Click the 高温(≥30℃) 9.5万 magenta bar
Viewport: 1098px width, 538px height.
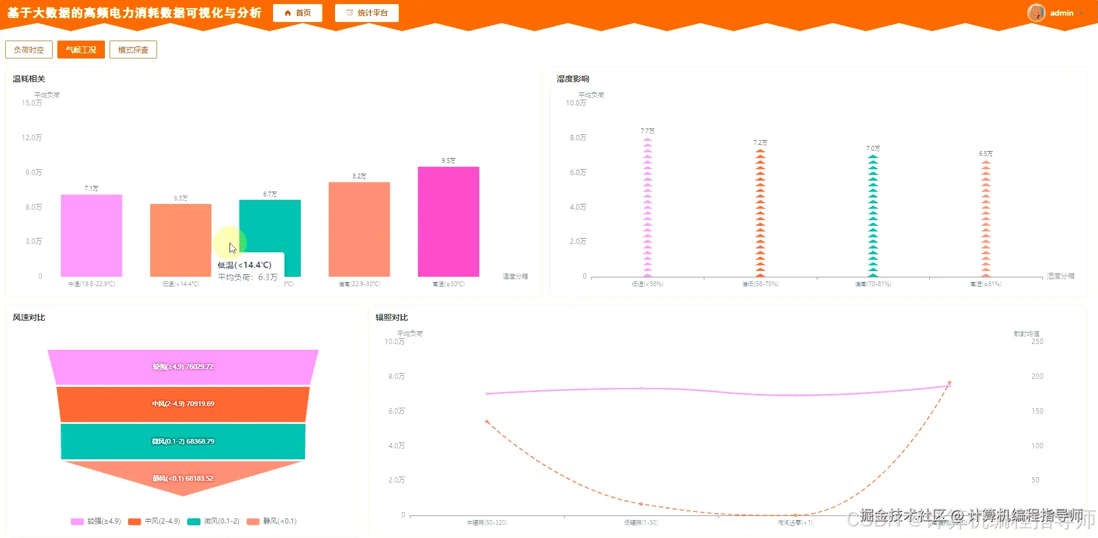449,222
